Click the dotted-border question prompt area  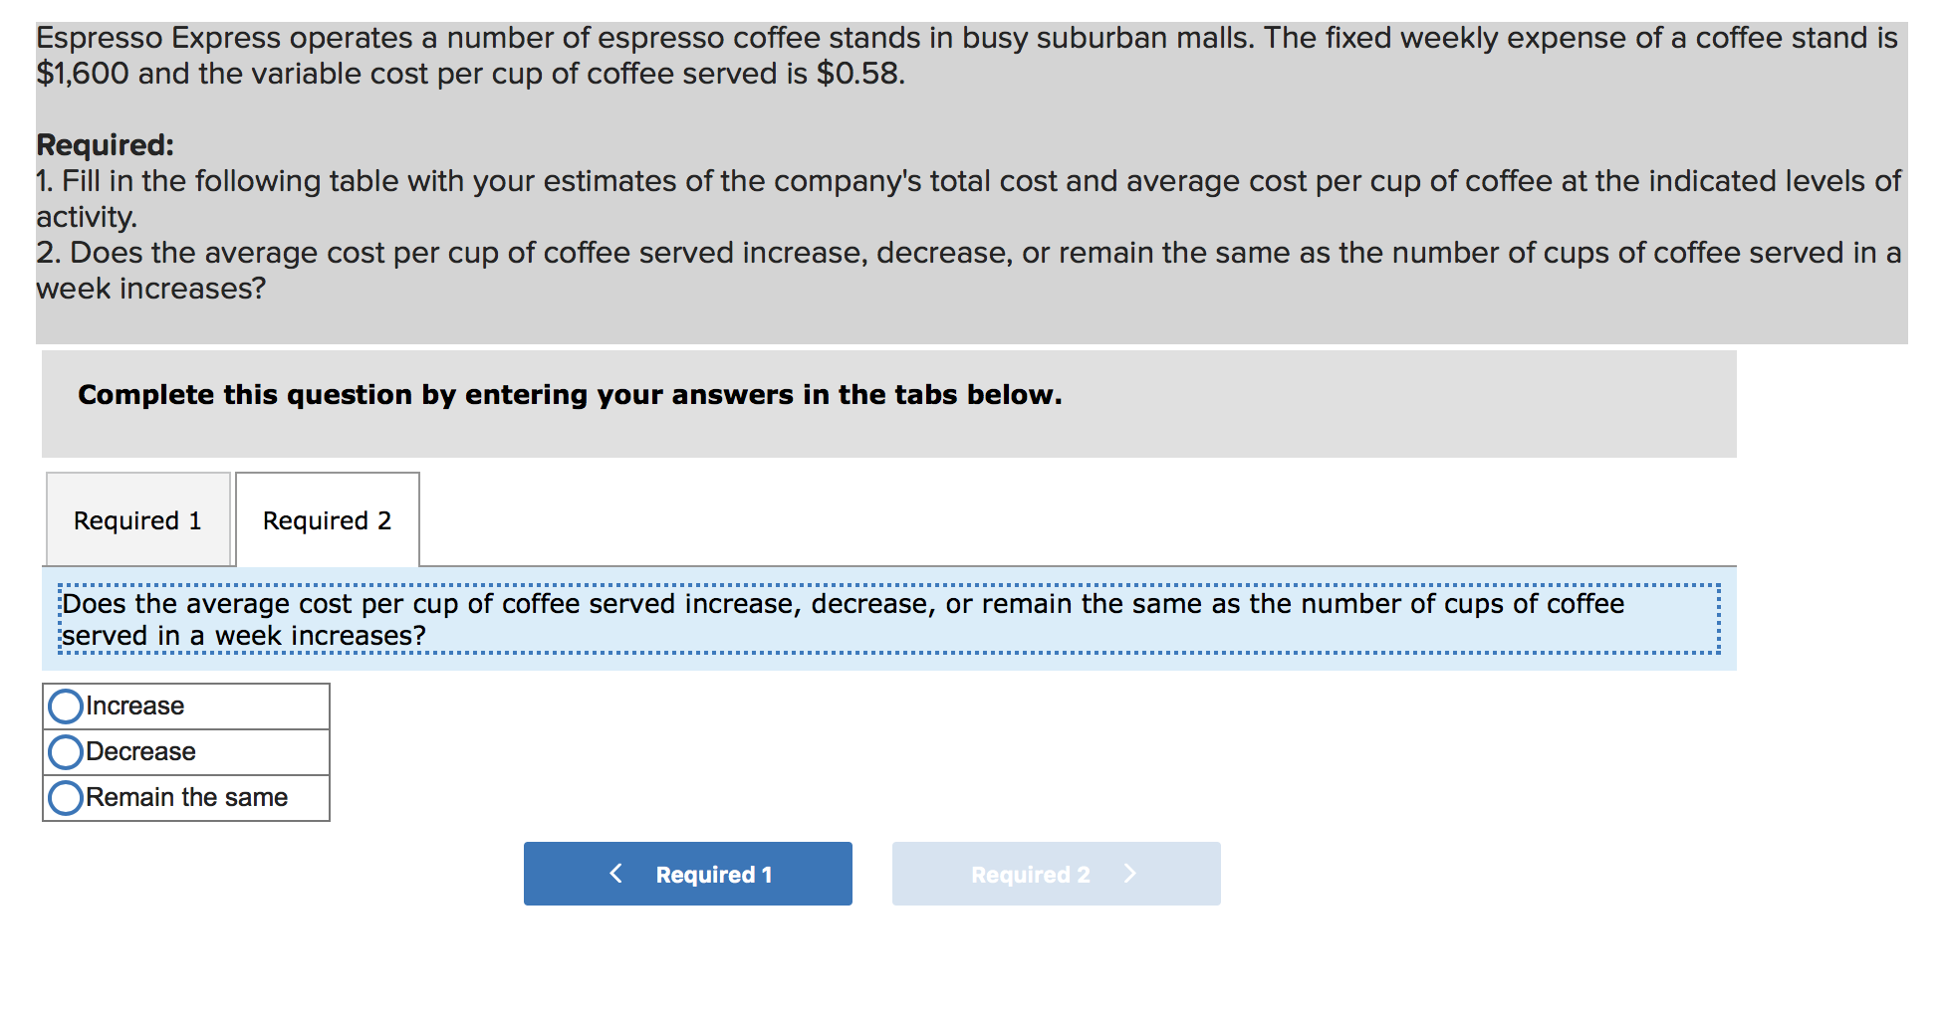886,618
